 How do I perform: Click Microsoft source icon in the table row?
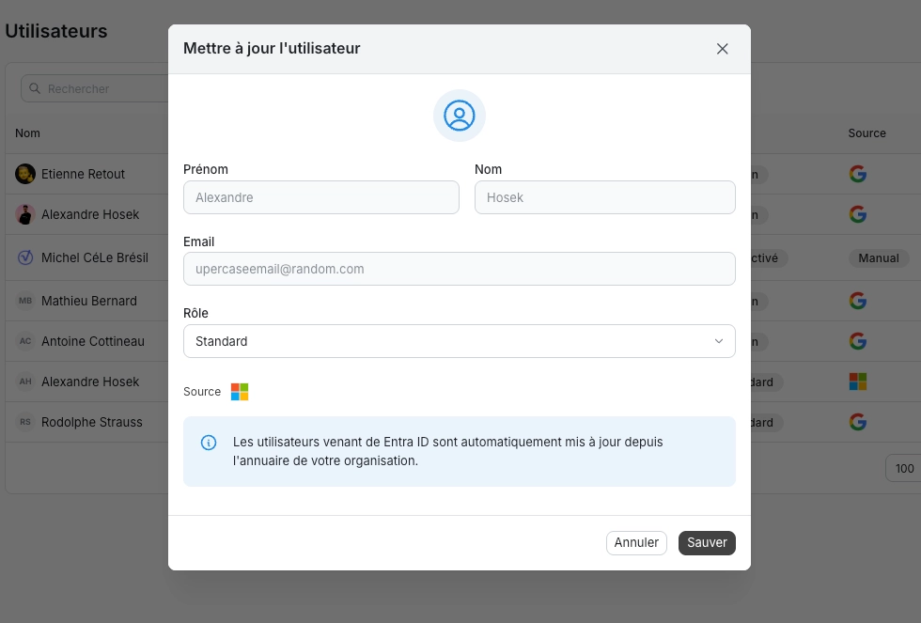click(857, 382)
